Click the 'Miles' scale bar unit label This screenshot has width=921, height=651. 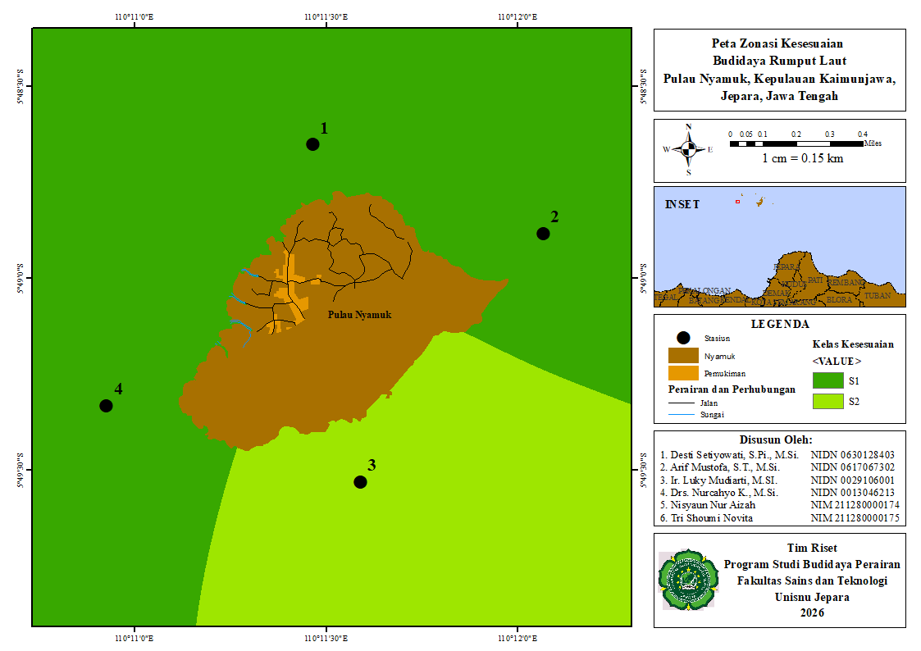[873, 143]
